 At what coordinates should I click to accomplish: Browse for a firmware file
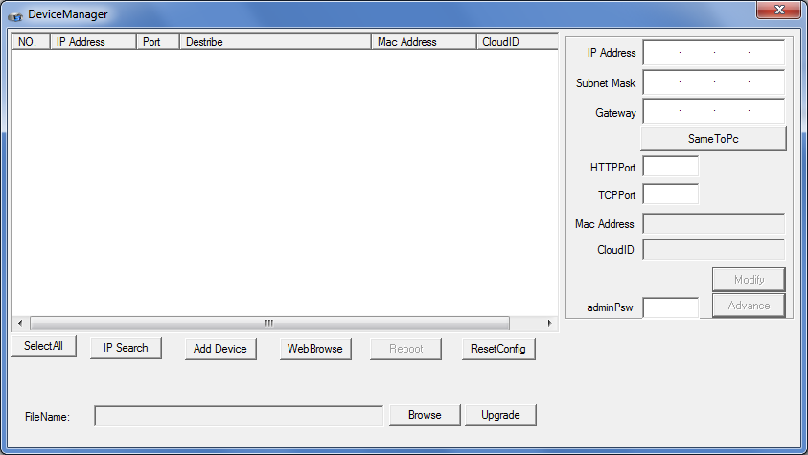pos(425,415)
